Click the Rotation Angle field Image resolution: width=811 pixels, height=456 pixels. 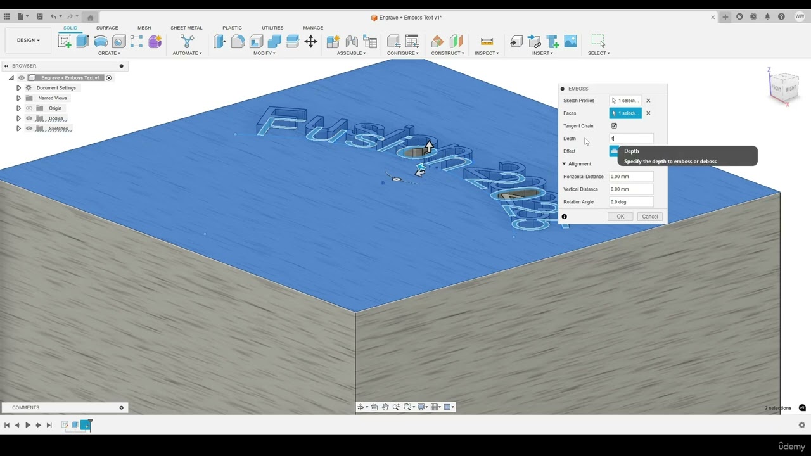(x=631, y=202)
